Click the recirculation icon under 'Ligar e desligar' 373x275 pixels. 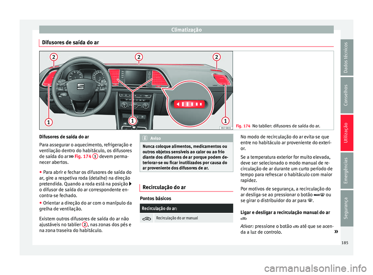coord(244,218)
